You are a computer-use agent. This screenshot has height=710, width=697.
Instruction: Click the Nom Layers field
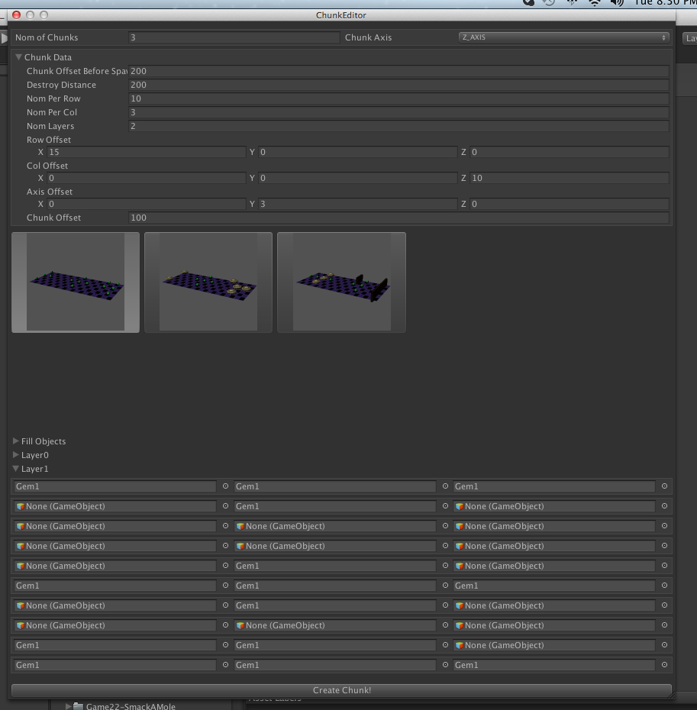click(x=399, y=126)
